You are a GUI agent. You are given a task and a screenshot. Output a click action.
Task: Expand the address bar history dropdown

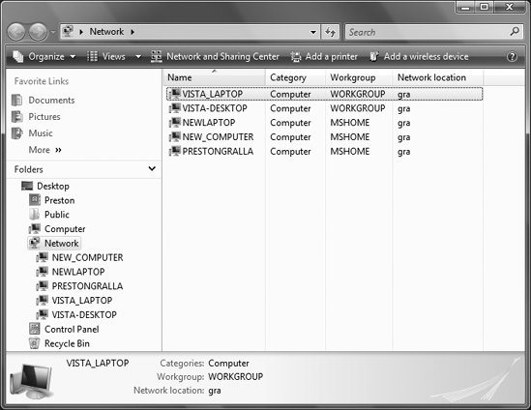pos(313,32)
